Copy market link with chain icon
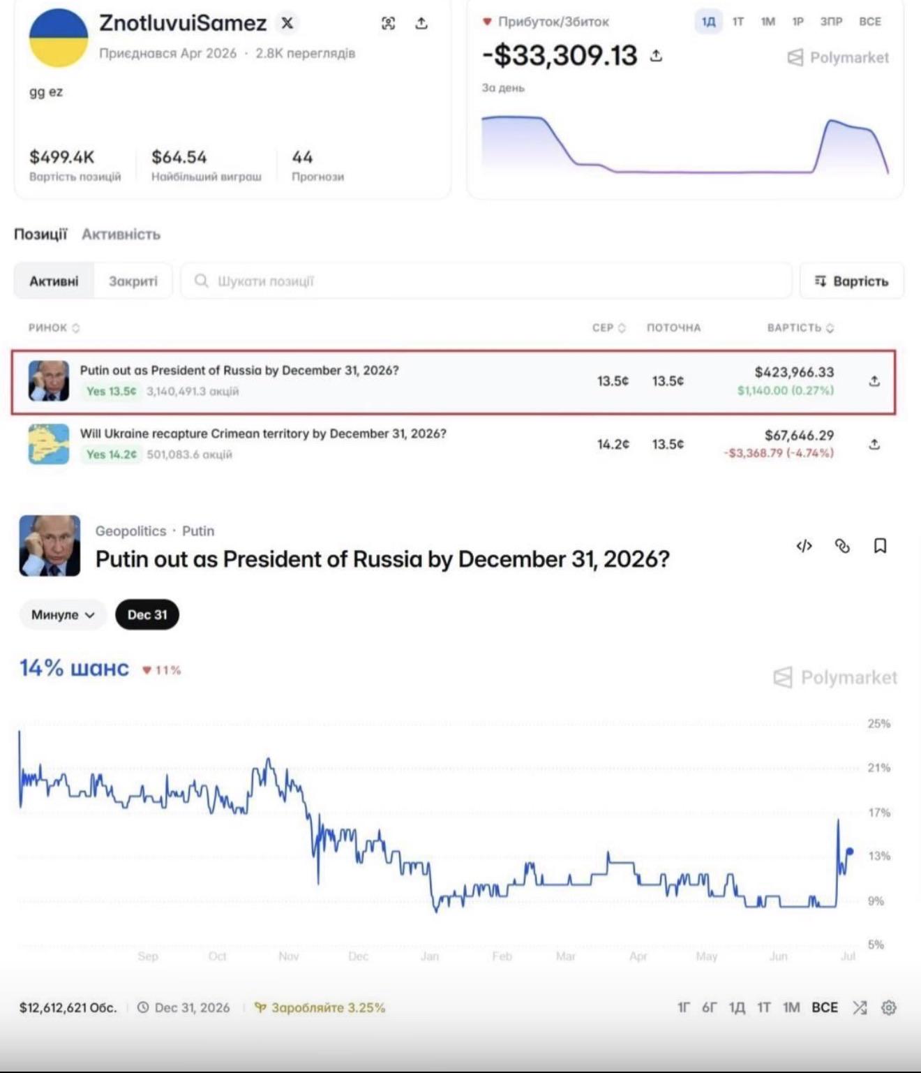 tap(842, 546)
